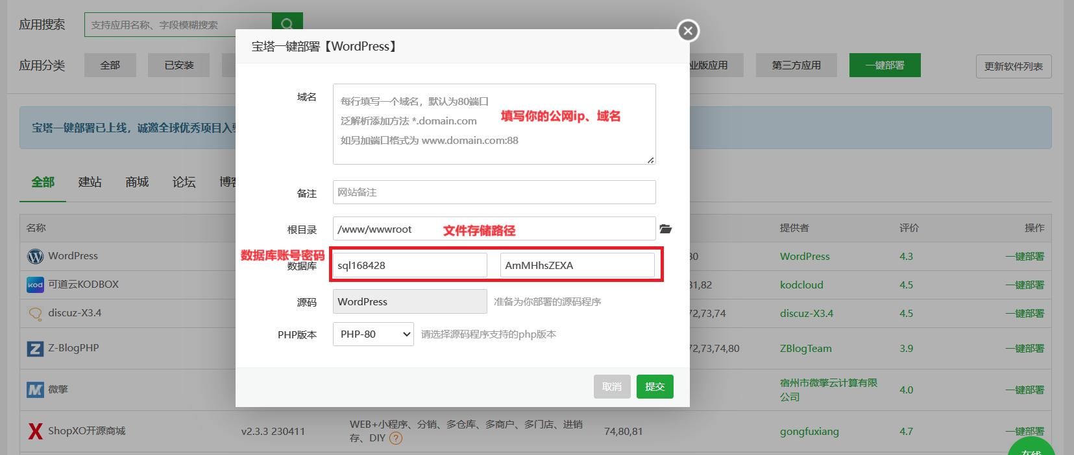Select the 已安装 category filter
This screenshot has height=455, width=1074.
pyautogui.click(x=179, y=65)
